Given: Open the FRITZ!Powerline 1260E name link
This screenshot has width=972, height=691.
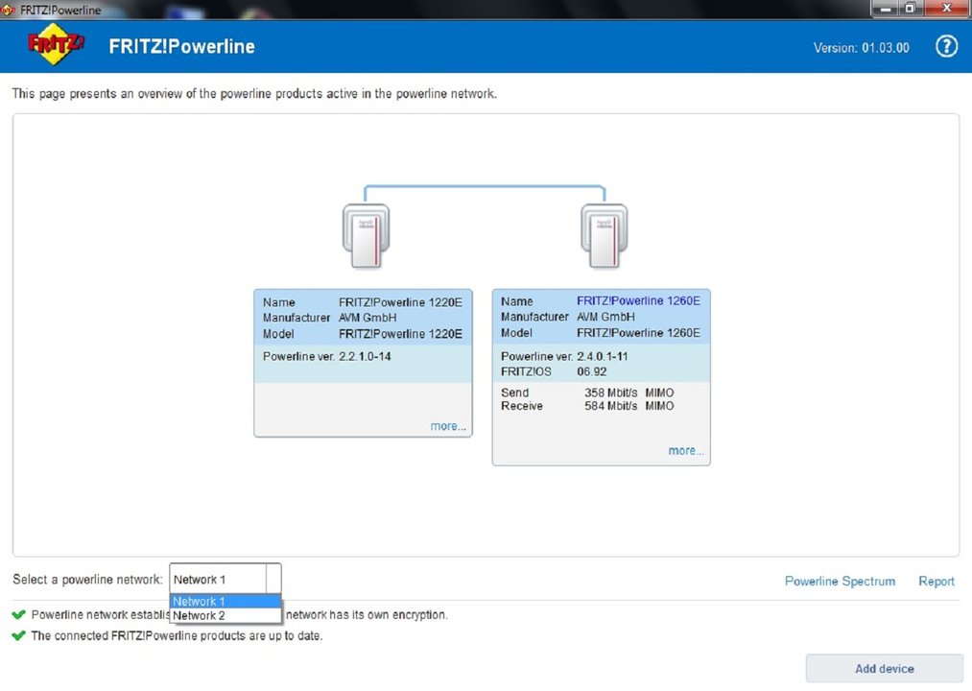Looking at the screenshot, I should coord(638,300).
